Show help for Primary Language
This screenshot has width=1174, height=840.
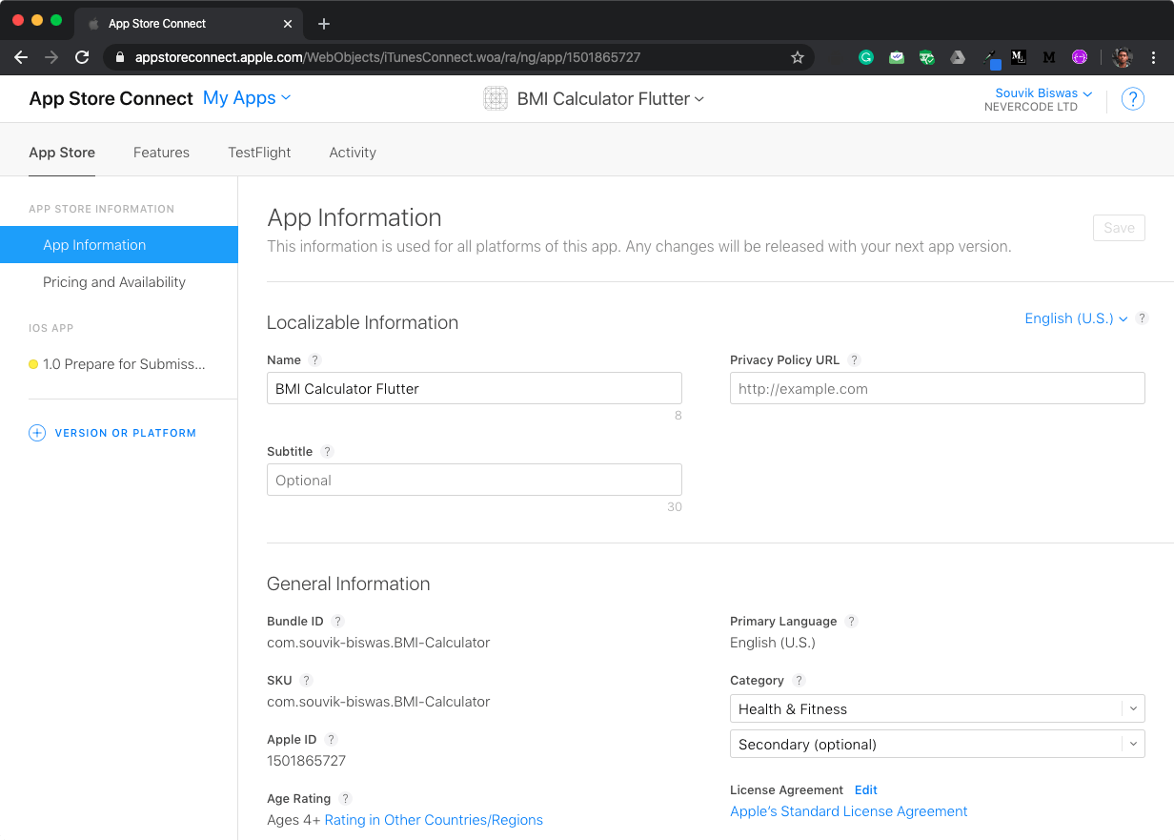click(852, 622)
